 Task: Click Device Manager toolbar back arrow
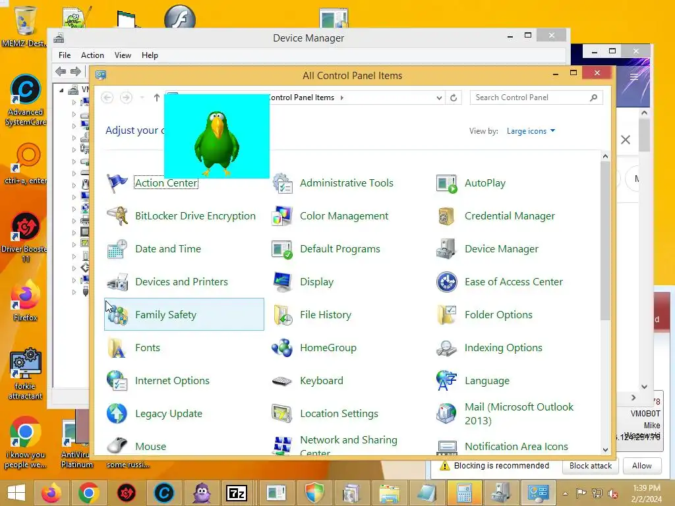(61, 71)
